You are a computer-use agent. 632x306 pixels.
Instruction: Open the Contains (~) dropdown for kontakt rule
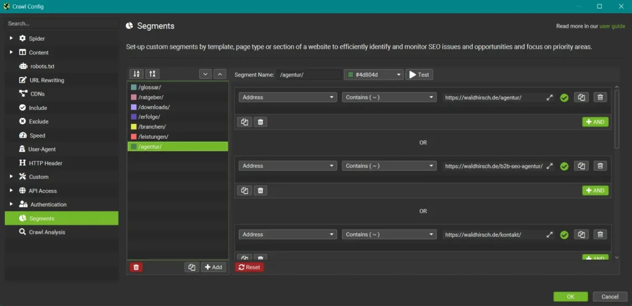pyautogui.click(x=389, y=234)
